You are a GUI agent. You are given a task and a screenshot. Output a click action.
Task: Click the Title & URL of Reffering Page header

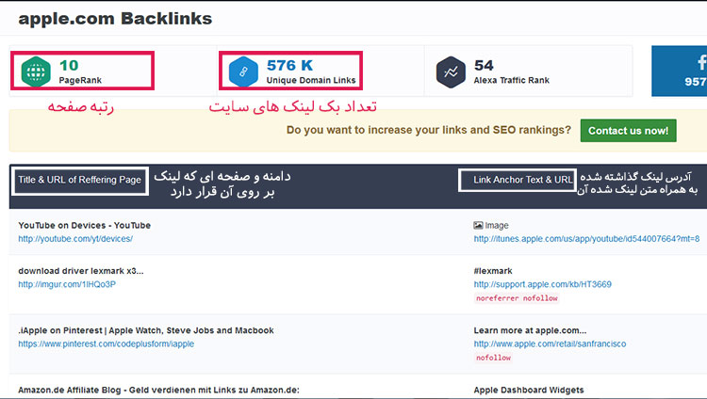coord(80,180)
